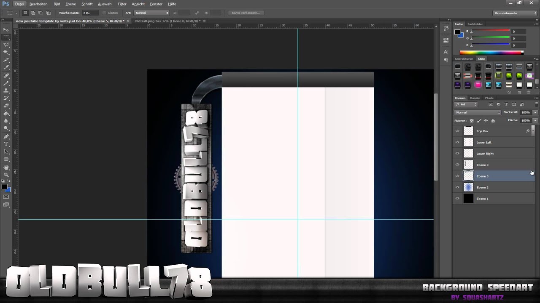Toggle visibility of Ebene 5 layer

457,176
